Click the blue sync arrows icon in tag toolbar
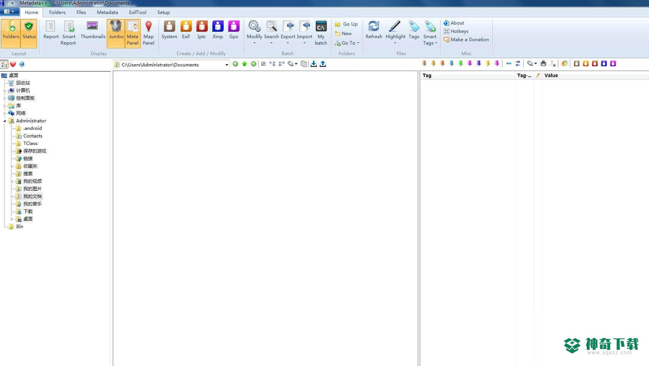 [x=518, y=64]
